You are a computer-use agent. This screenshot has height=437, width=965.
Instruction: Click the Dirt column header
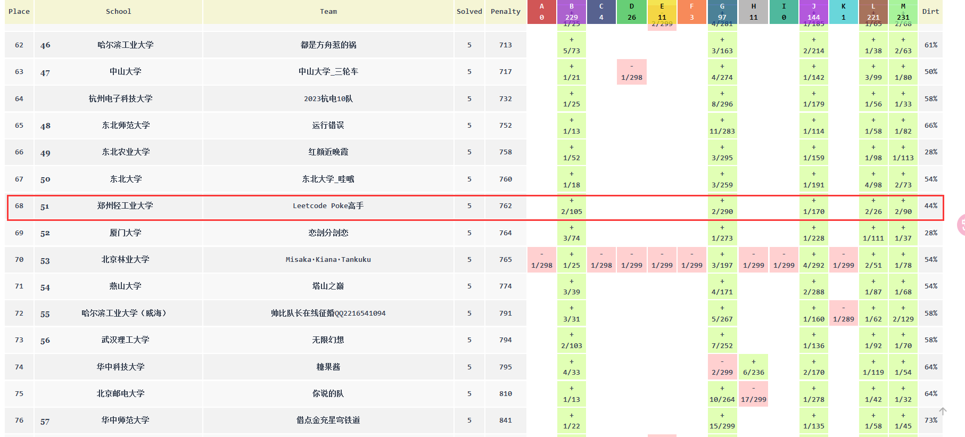pos(930,12)
